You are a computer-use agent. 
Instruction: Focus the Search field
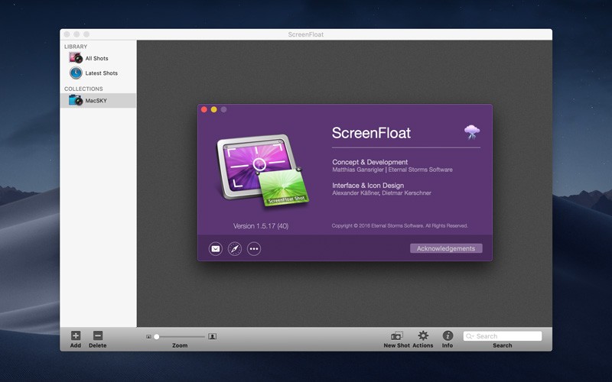(503, 336)
